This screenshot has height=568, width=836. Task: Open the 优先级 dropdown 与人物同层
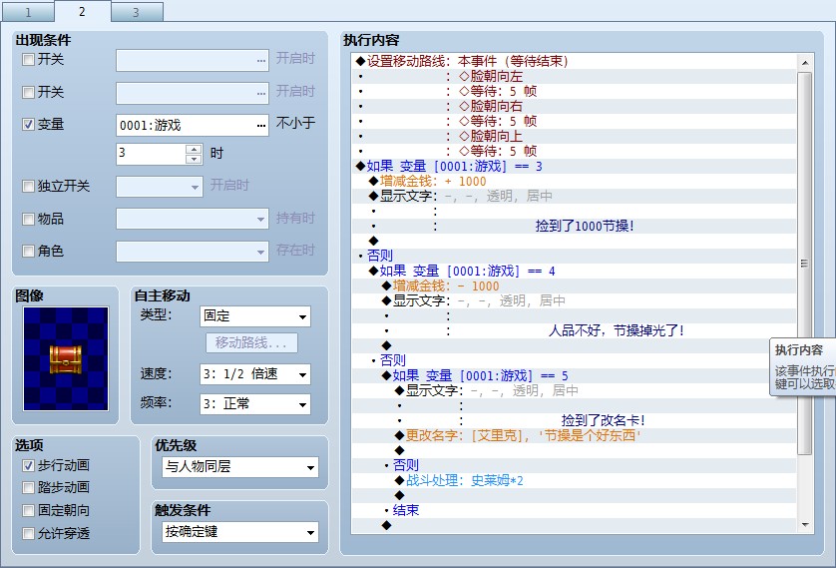(240, 467)
